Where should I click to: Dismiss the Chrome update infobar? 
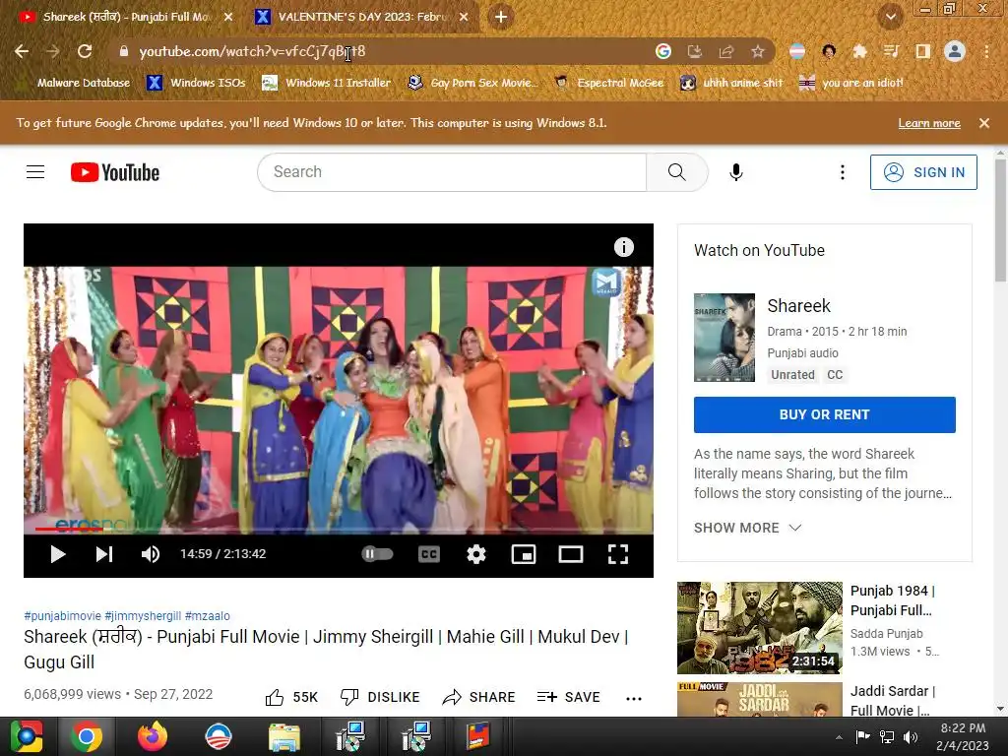(984, 123)
